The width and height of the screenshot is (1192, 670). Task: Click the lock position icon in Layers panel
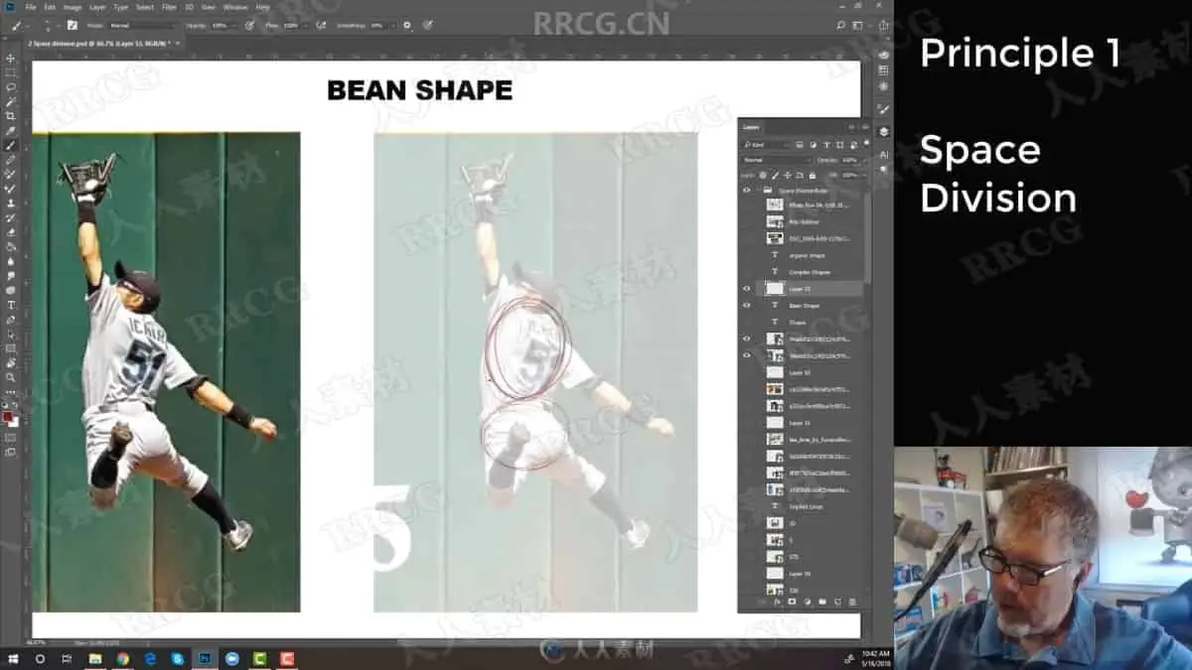(787, 176)
